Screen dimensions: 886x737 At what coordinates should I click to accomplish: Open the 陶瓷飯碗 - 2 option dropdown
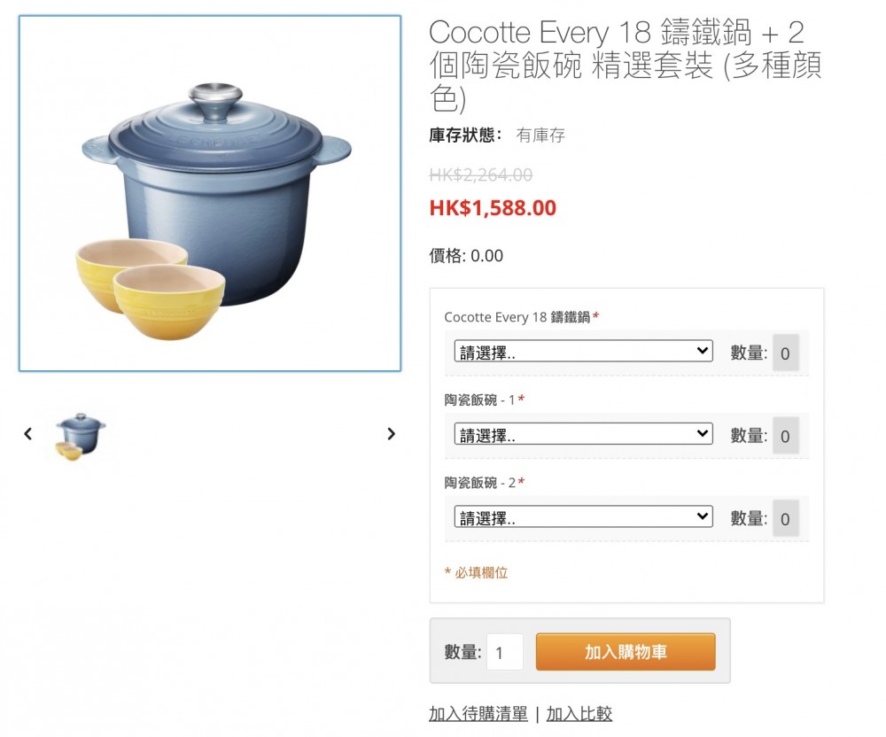coord(583,516)
